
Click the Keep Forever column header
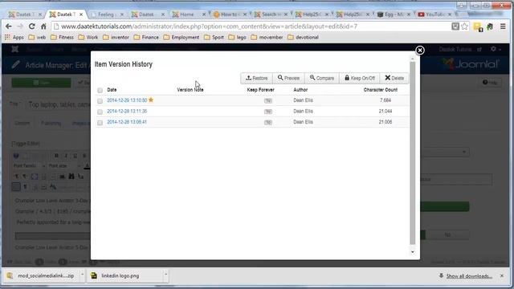click(260, 89)
